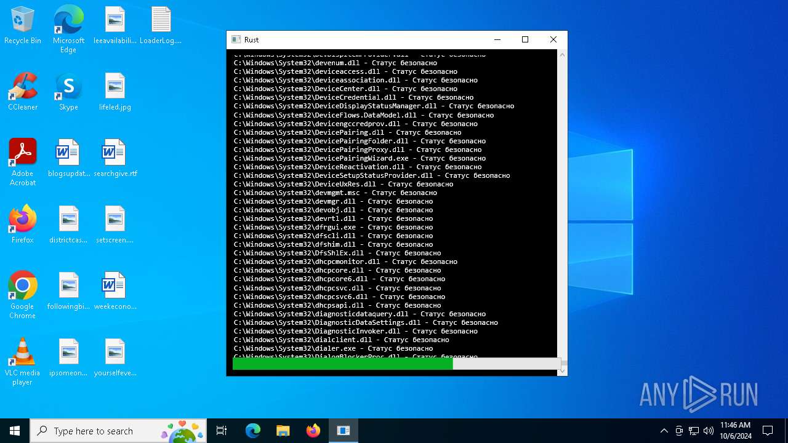Open File Explorer from the taskbar
The width and height of the screenshot is (788, 443).
(x=283, y=431)
